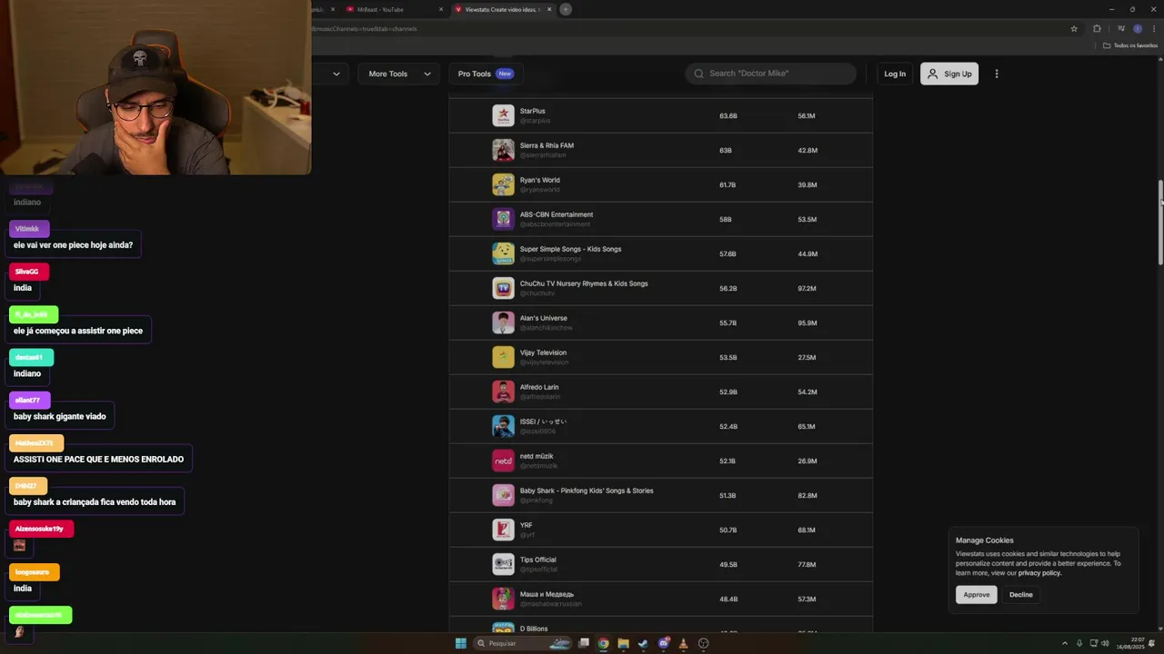Click ChuChu TV Nursery Rhymes row title
1164x654 pixels.
(x=584, y=283)
